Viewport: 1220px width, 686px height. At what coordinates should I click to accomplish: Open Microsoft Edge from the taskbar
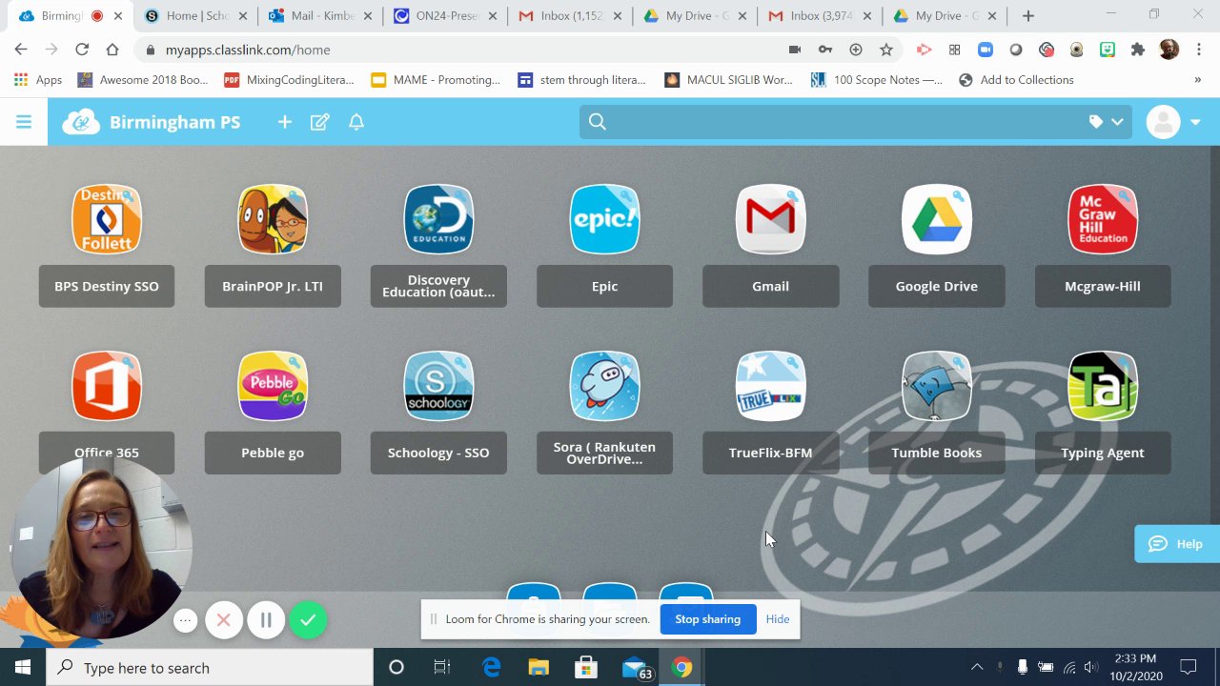click(492, 668)
